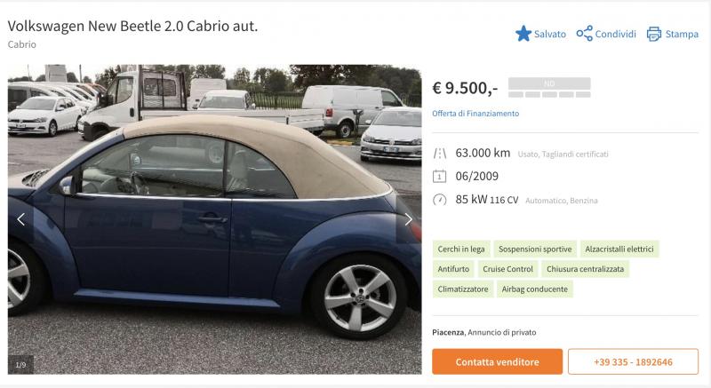
Task: Click the Volkswagen New Beetle listing title
Action: click(x=132, y=27)
